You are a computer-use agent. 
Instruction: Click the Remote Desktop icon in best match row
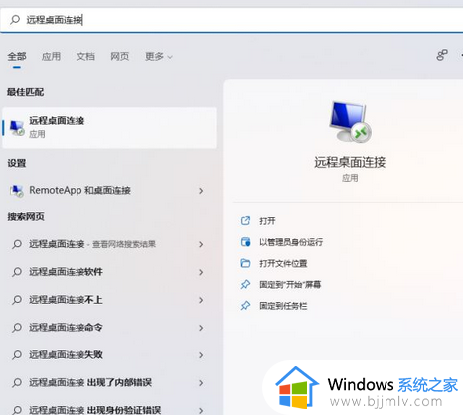click(x=17, y=128)
